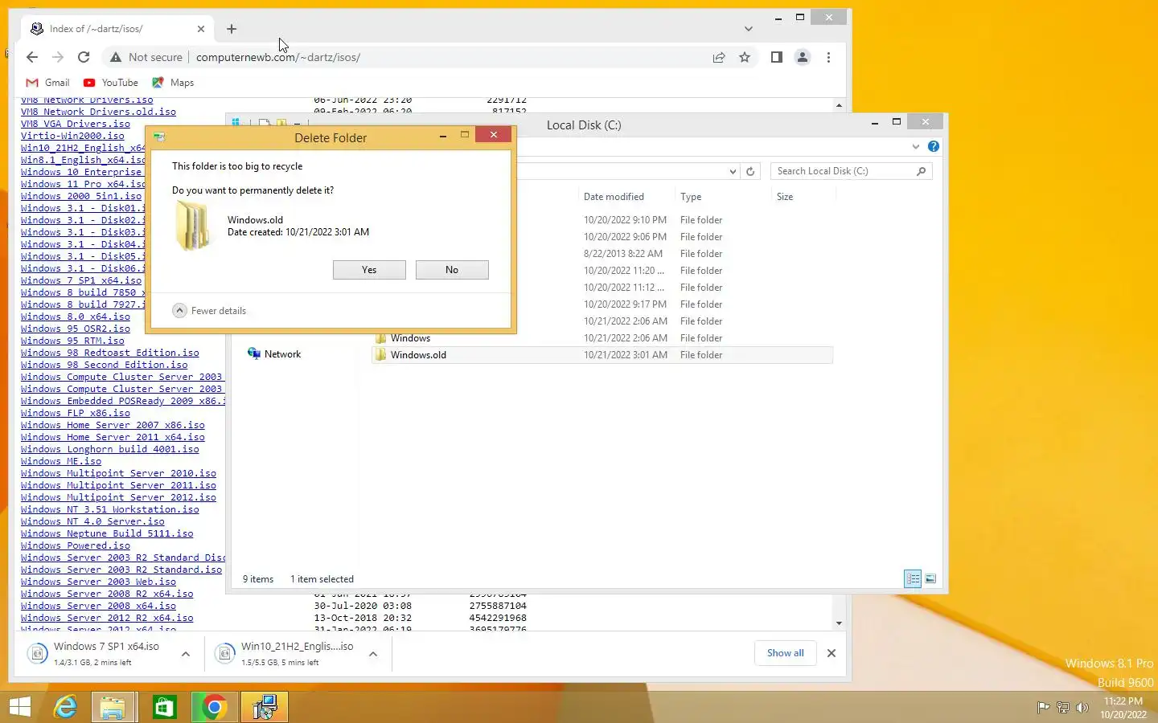Expand the Explorer ribbon chevron
Image resolution: width=1158 pixels, height=723 pixels.
pyautogui.click(x=915, y=146)
